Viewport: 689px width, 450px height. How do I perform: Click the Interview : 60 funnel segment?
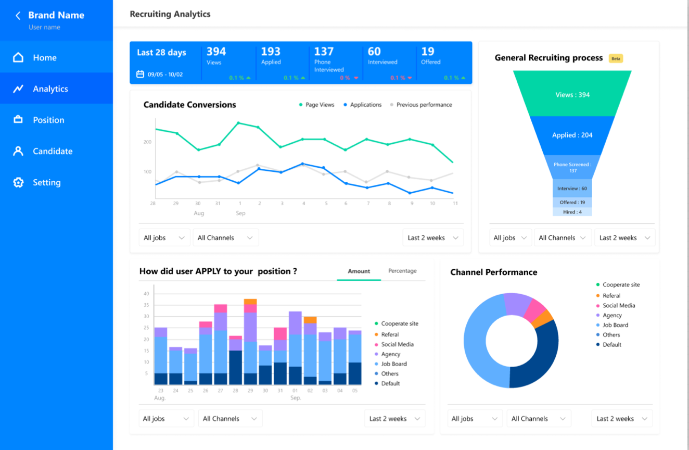(x=572, y=189)
